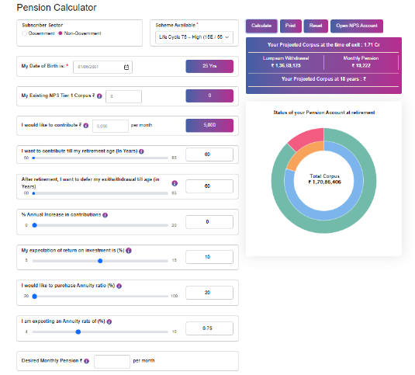Click the 5,000 contribution display box

pos(209,125)
